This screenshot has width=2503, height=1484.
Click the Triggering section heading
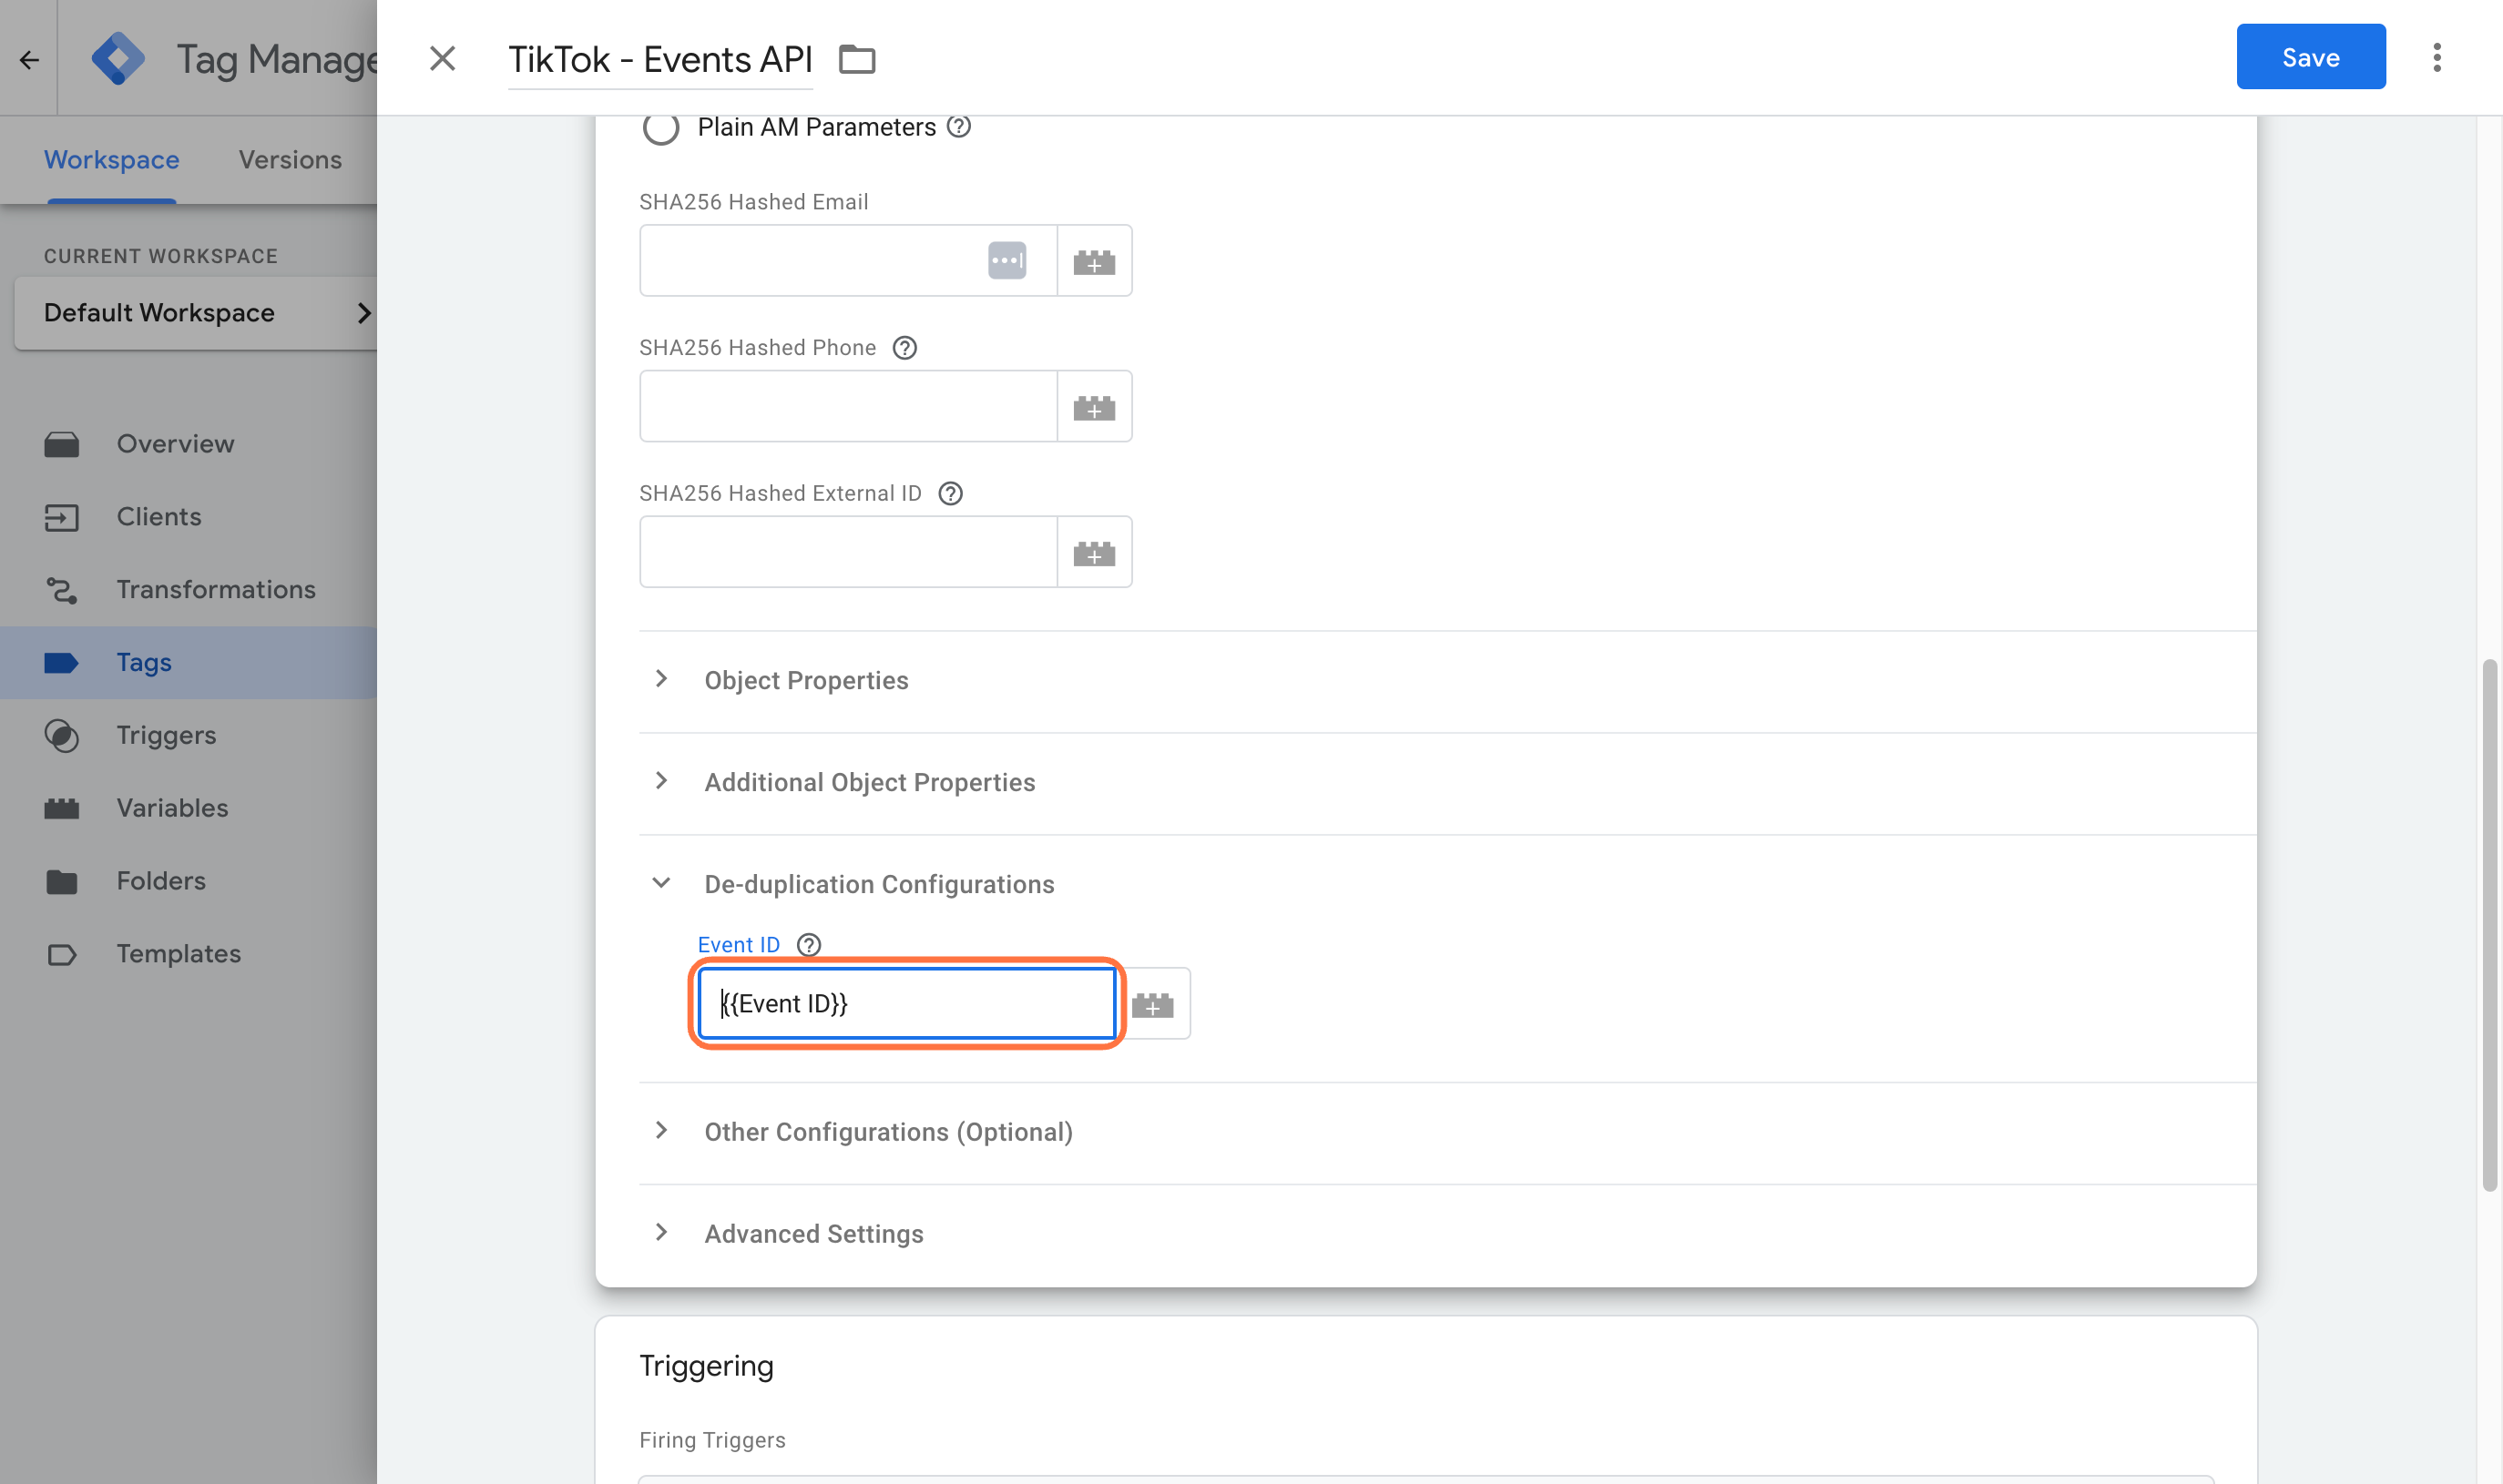(x=706, y=1366)
